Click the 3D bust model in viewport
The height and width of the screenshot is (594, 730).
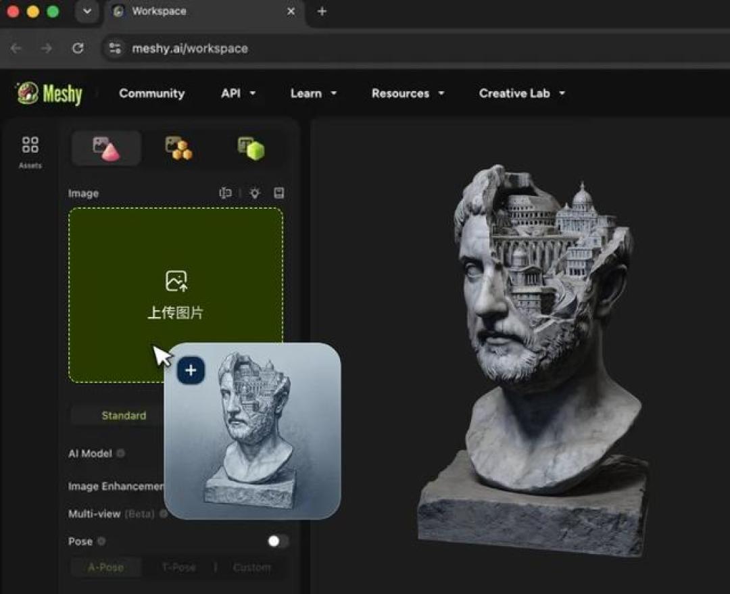coord(534,361)
